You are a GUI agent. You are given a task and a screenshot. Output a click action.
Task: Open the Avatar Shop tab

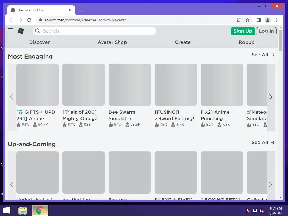tap(112, 42)
